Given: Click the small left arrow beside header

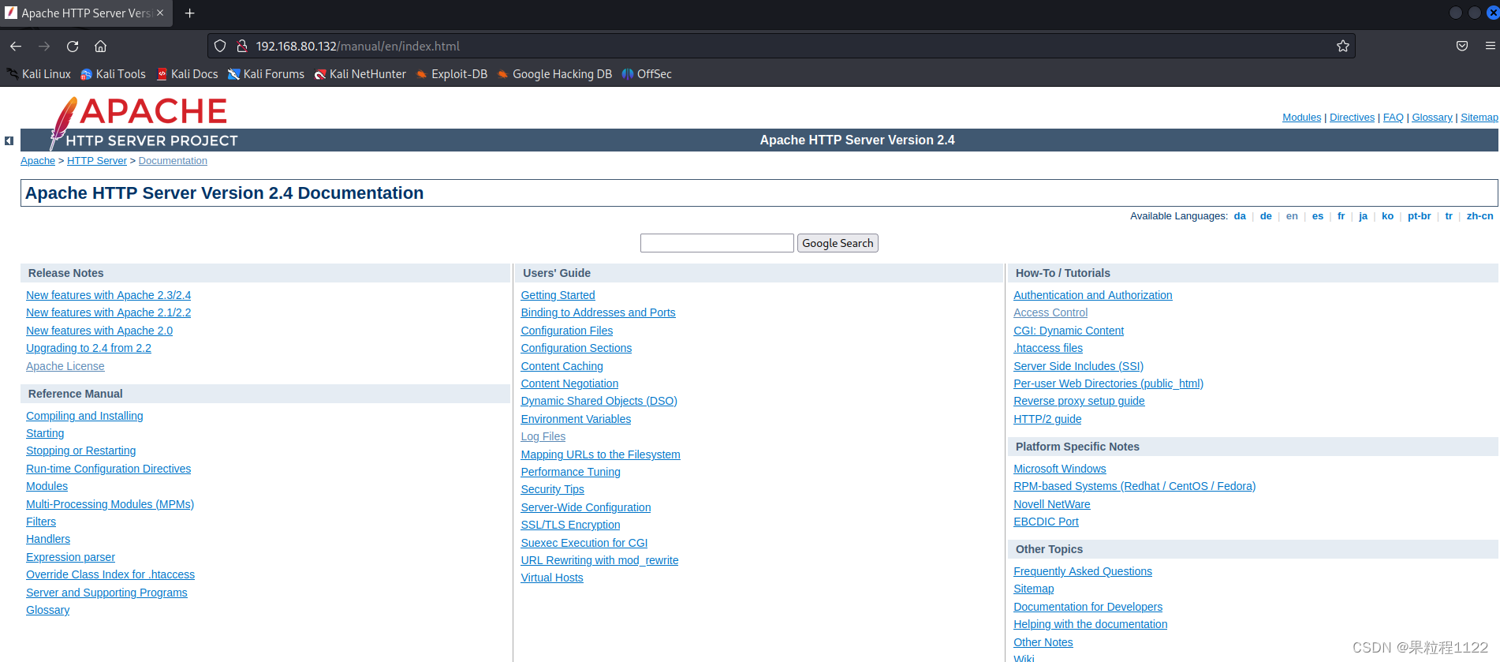Looking at the screenshot, I should point(9,140).
